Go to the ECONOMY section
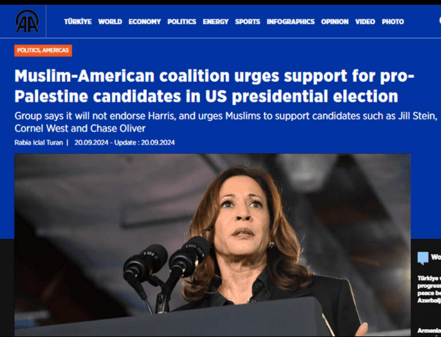 (145, 22)
